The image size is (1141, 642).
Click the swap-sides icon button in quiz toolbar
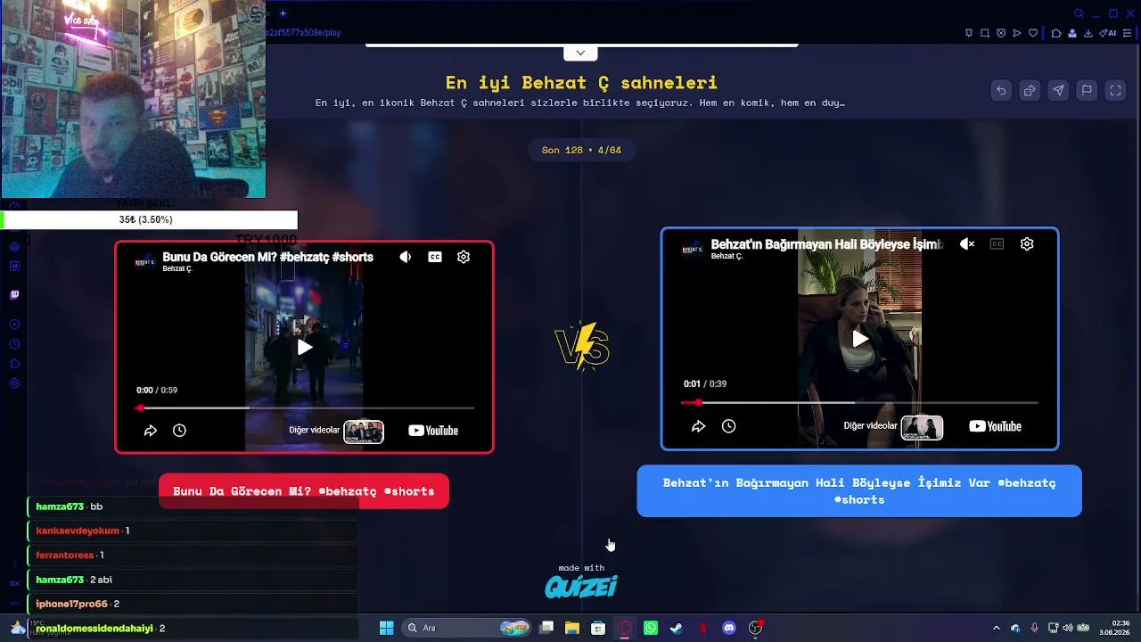coord(1030,90)
